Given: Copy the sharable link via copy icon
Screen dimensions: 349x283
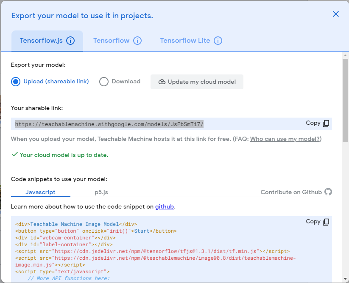Looking at the screenshot, I should (x=326, y=123).
